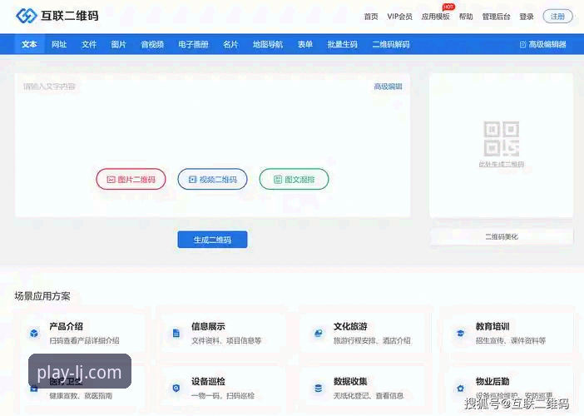The width and height of the screenshot is (584, 416).
Task: Click the blue 生成二维码 button
Action: [212, 240]
